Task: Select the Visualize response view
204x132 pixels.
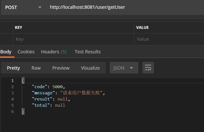Action: (x=90, y=68)
